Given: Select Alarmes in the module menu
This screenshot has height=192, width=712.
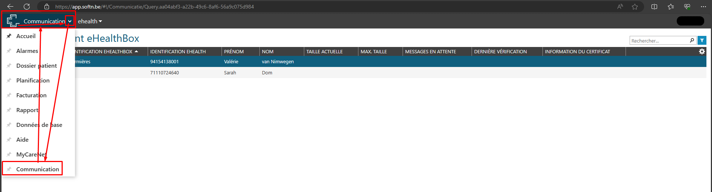Looking at the screenshot, I should (27, 51).
